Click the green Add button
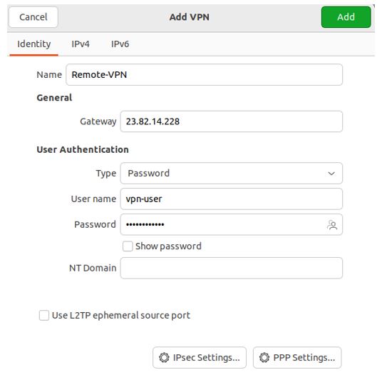This screenshot has height=380, width=382. coord(346,17)
